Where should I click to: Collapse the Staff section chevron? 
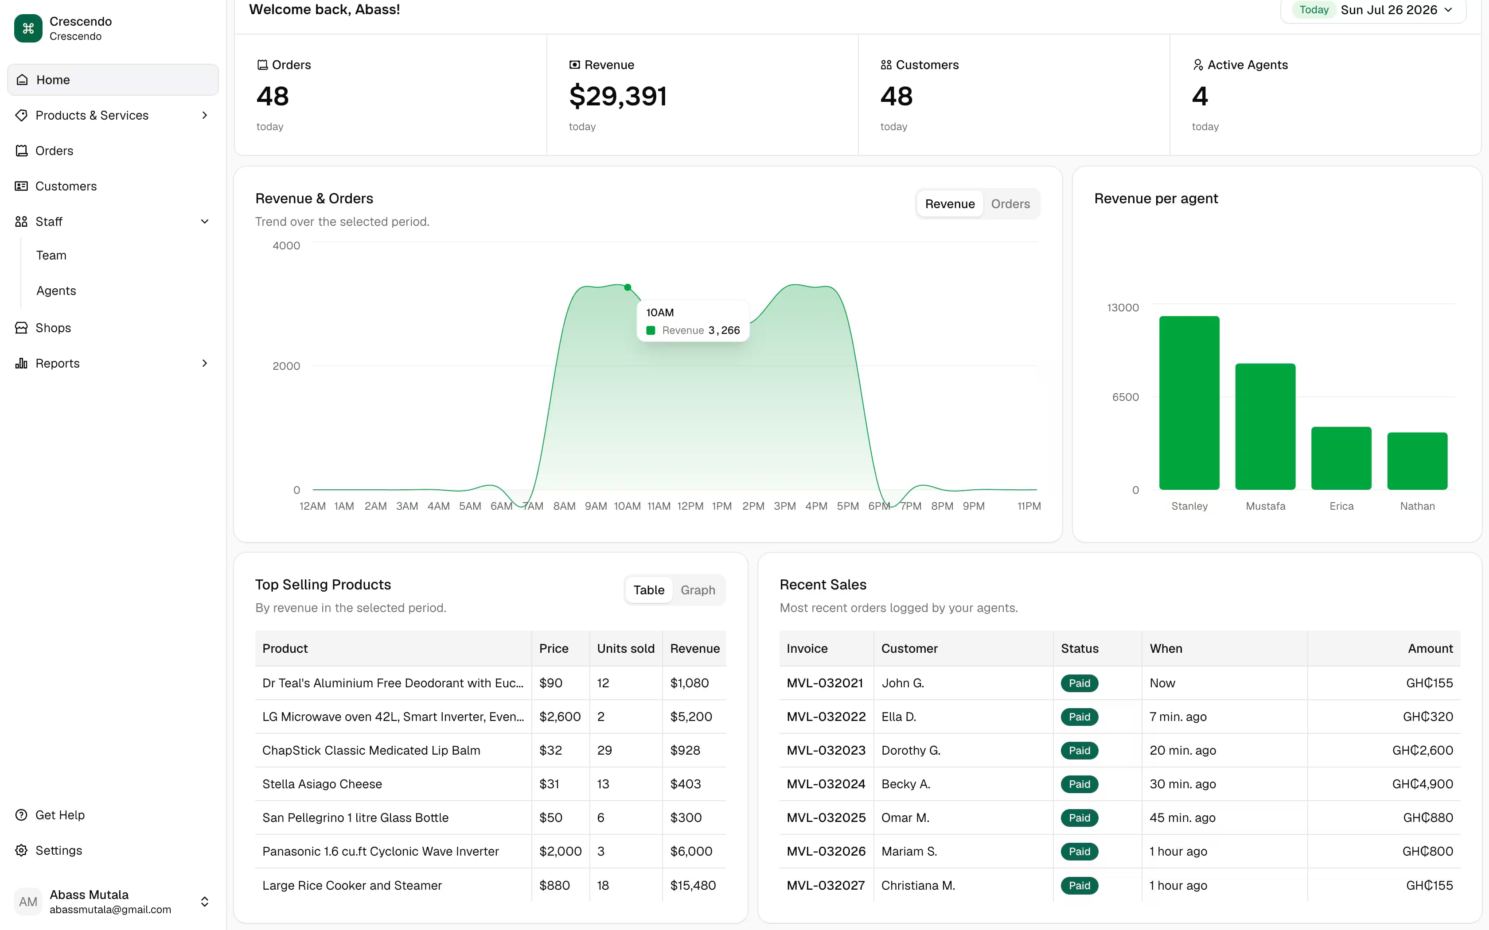click(x=205, y=221)
